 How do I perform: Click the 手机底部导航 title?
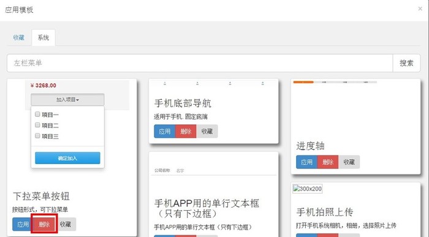click(x=183, y=103)
